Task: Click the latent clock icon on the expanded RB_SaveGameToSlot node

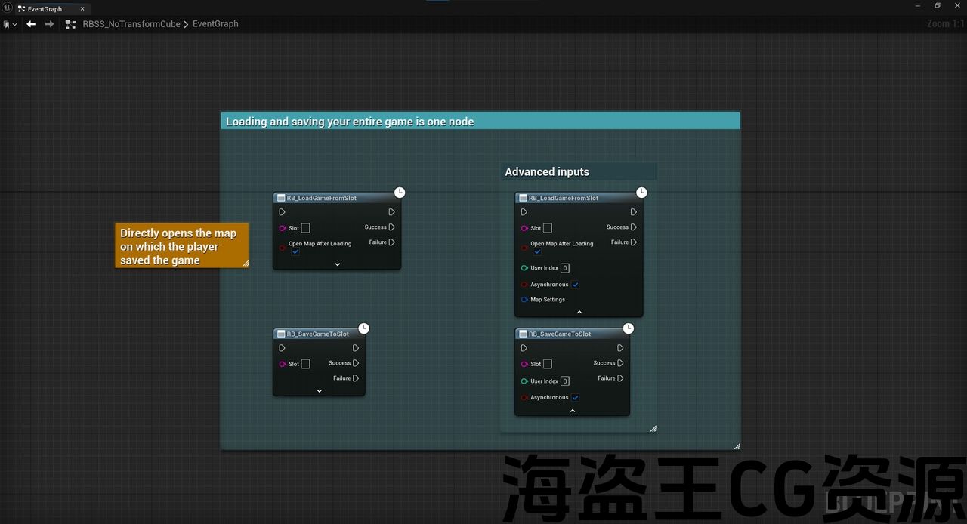Action: 629,328
